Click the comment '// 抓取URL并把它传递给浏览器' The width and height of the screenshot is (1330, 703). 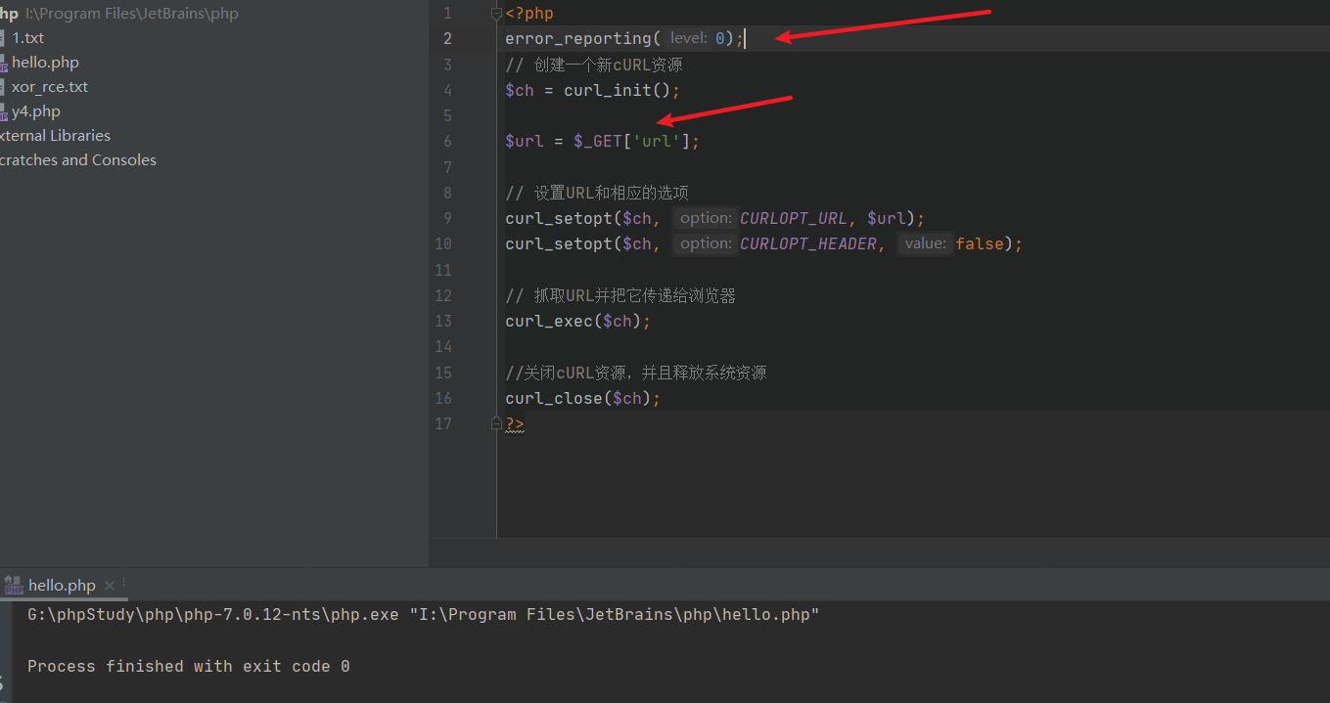tap(620, 295)
